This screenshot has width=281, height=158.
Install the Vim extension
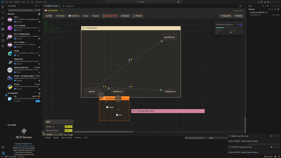(38, 101)
